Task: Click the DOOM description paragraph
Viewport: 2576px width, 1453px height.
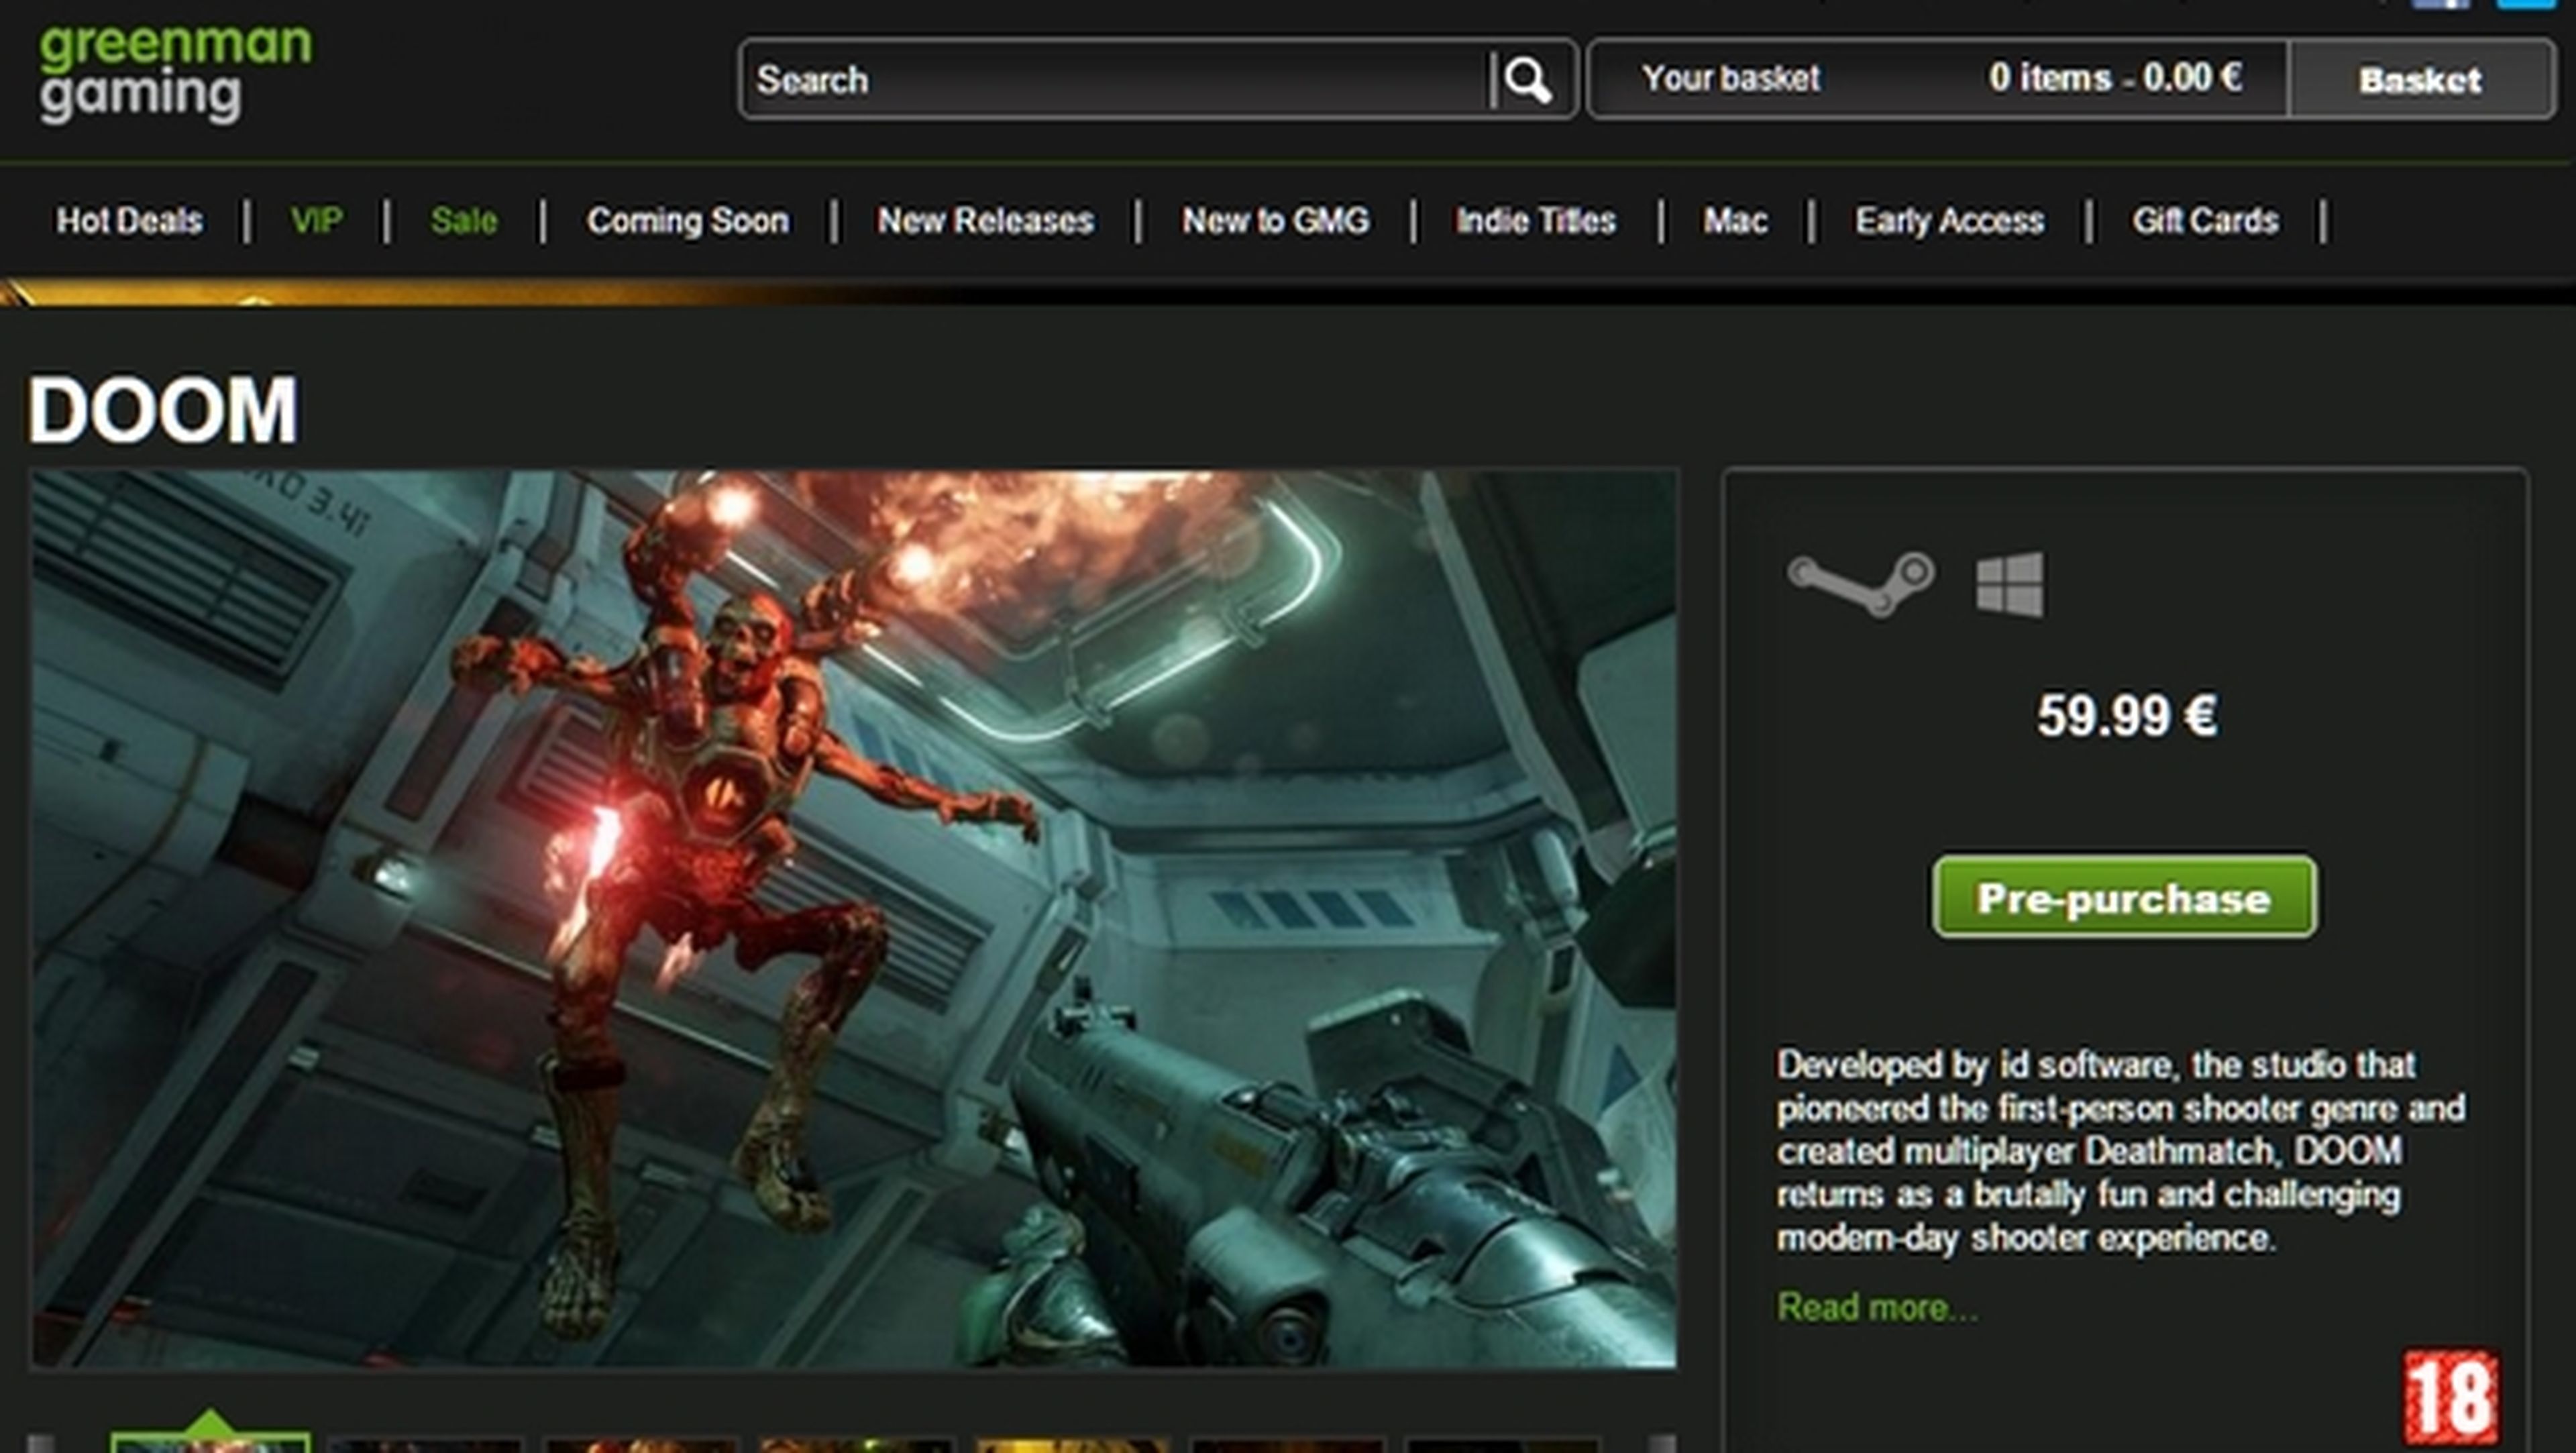Action: click(x=2120, y=1151)
